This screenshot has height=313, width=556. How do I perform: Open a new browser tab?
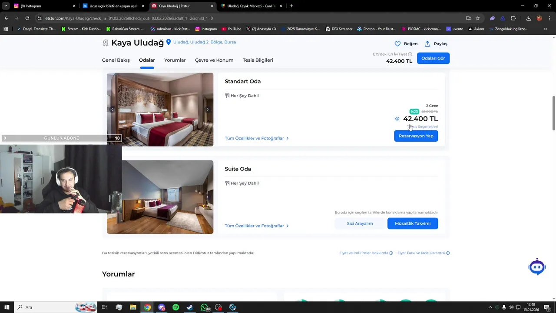tap(291, 6)
